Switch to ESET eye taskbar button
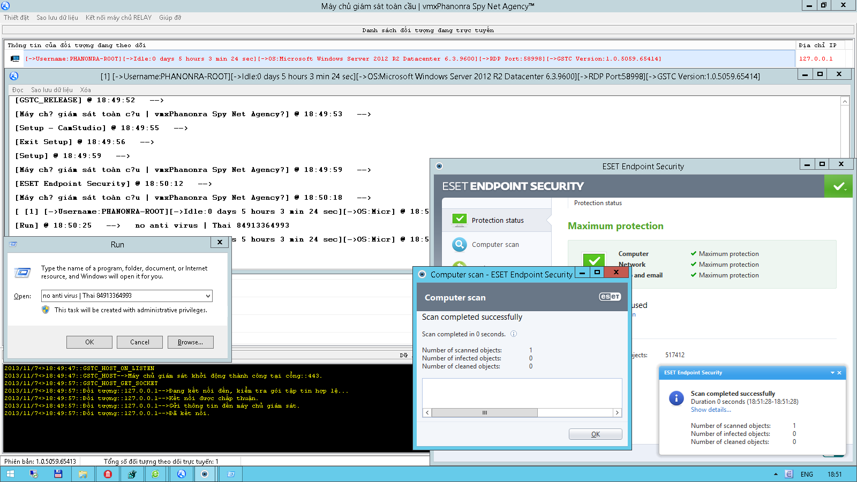The image size is (857, 482). [205, 474]
